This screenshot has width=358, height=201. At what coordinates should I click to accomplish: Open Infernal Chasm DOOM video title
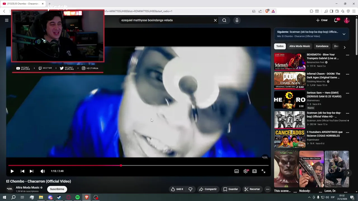point(323,76)
